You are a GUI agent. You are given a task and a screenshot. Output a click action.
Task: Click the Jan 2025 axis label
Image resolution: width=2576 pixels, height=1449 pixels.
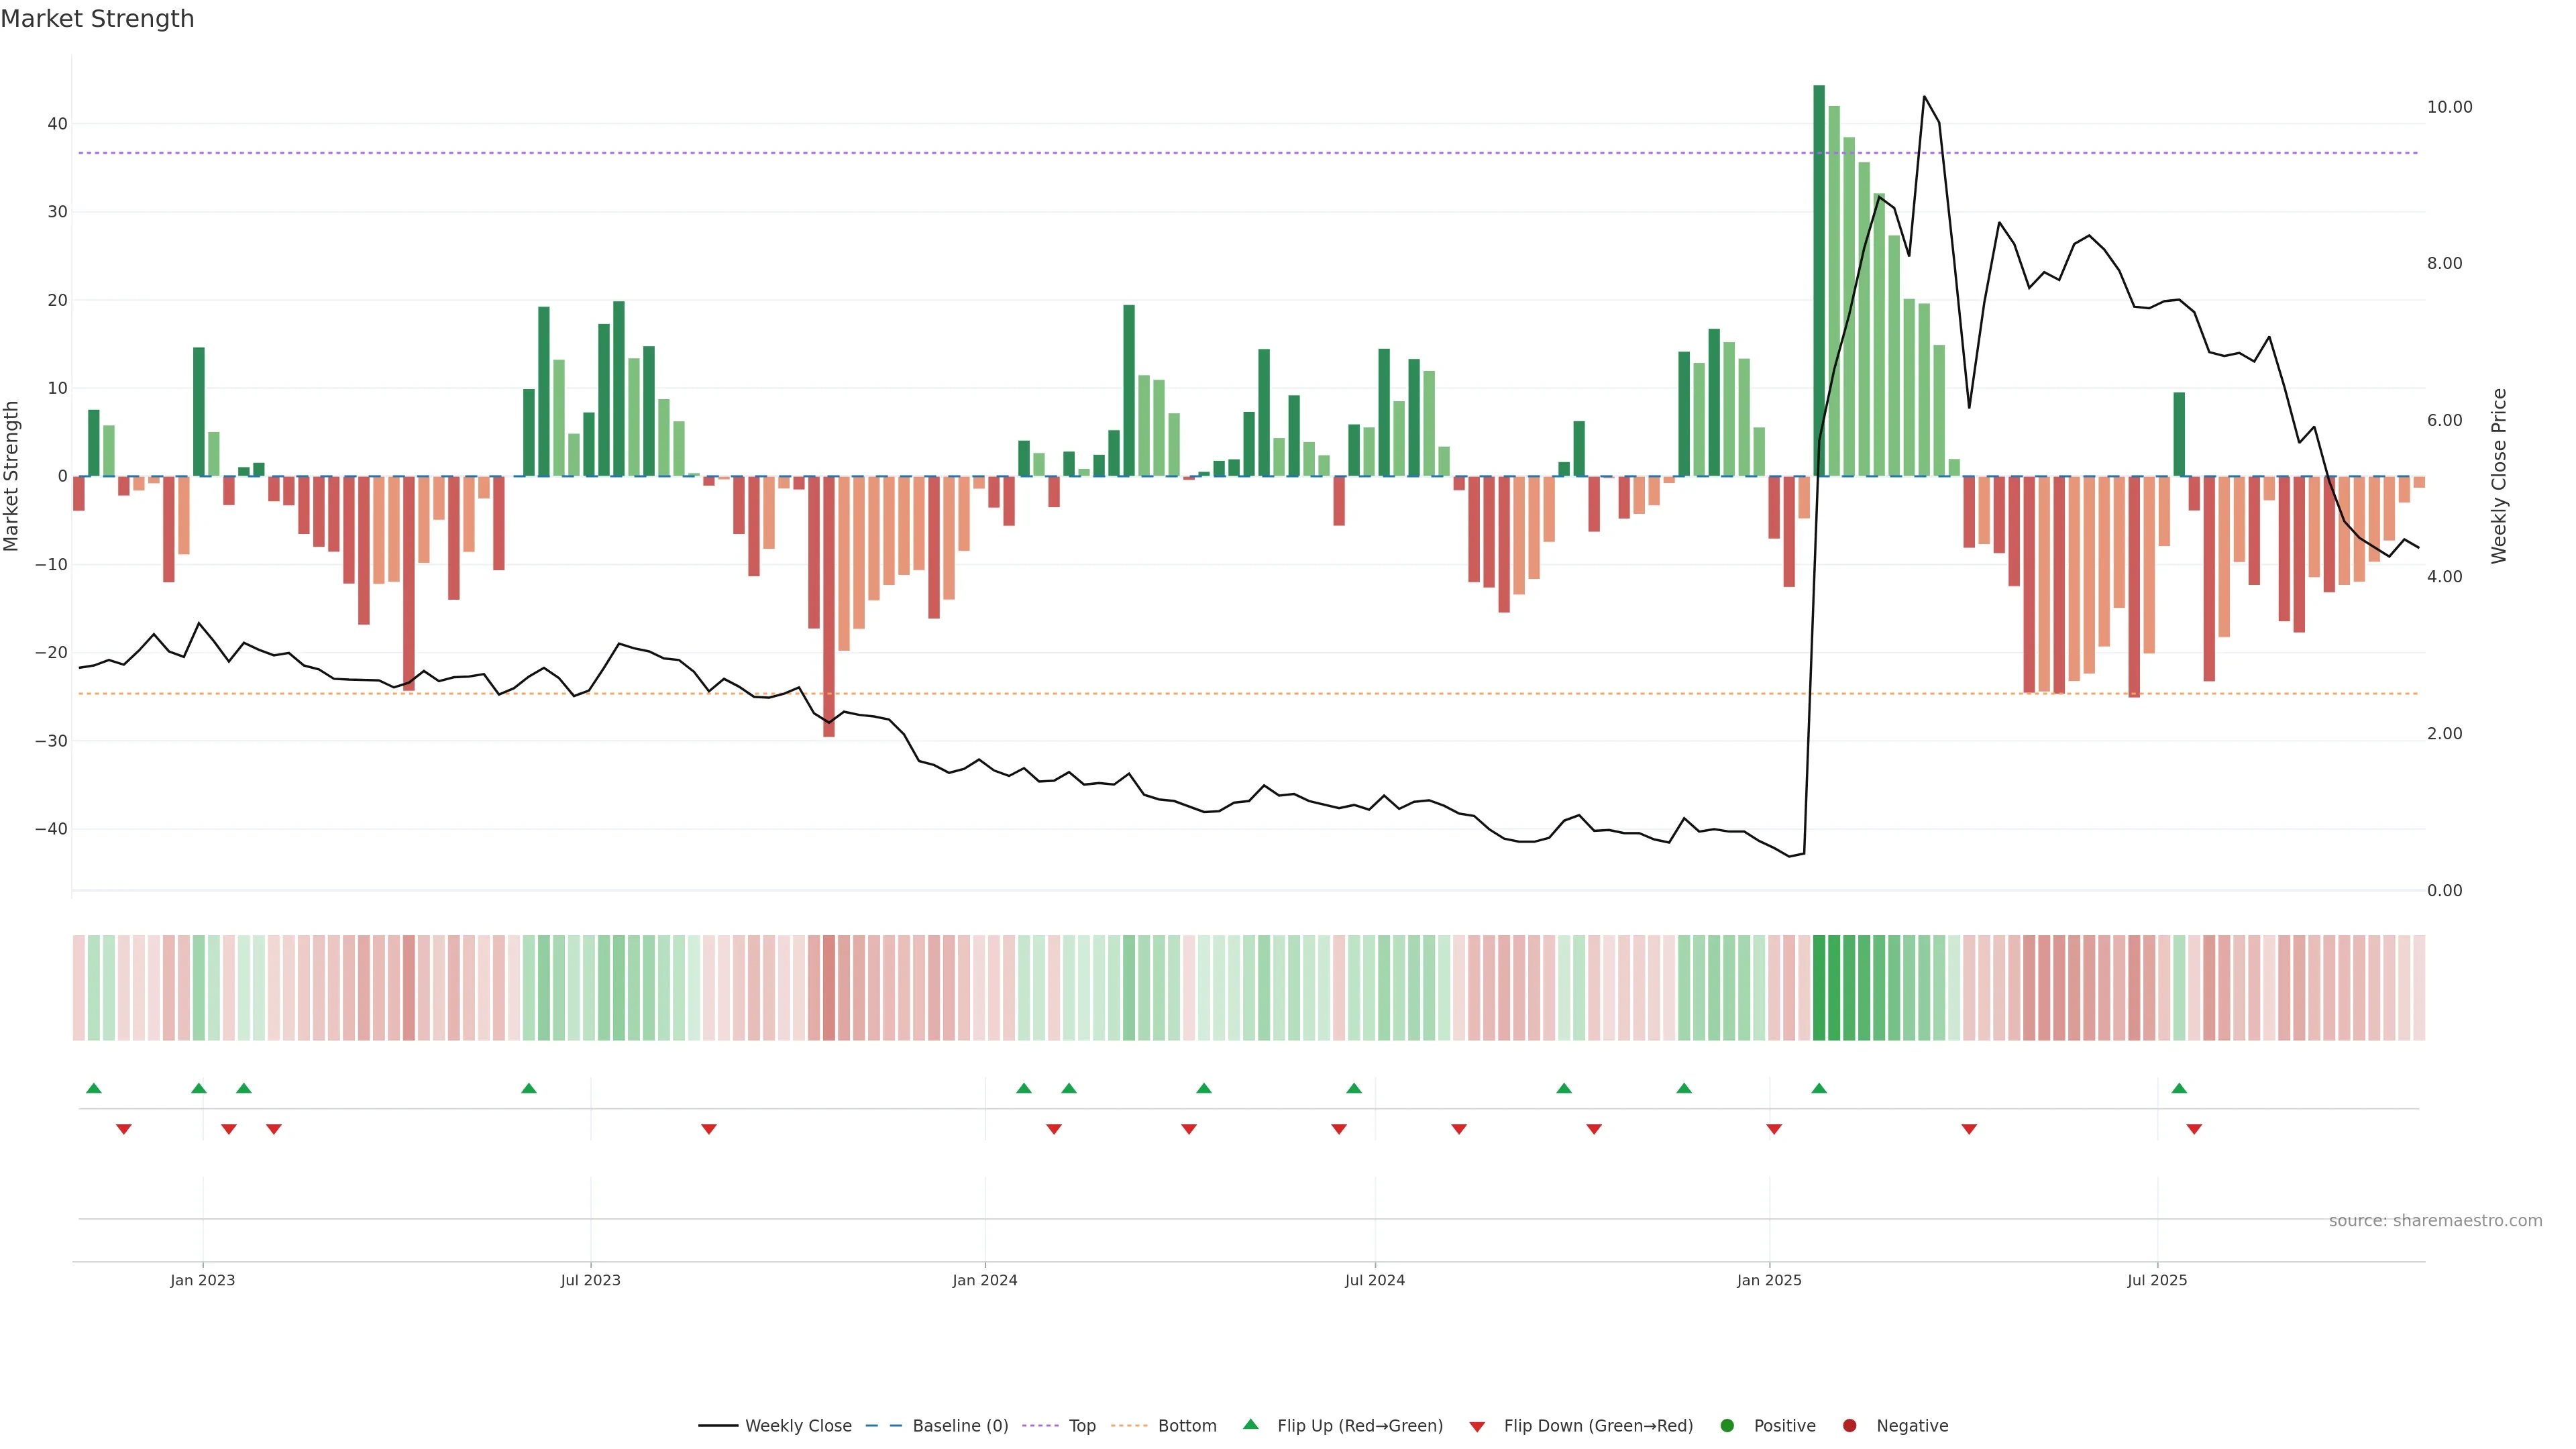click(x=1769, y=1280)
